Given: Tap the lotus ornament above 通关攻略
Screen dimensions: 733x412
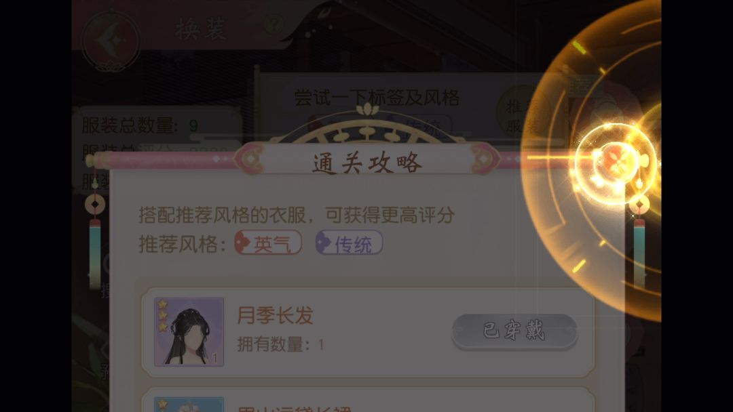Looking at the screenshot, I should tap(367, 109).
